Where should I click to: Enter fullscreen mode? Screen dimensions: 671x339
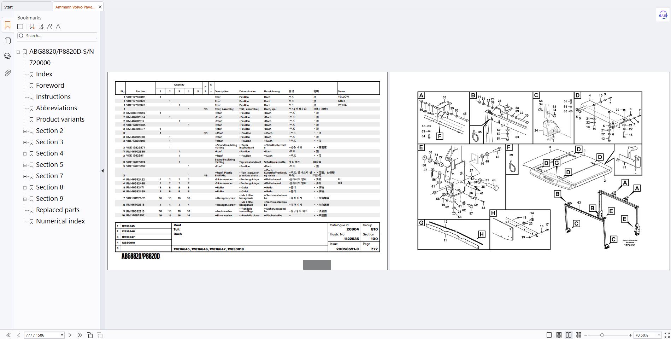point(667,335)
